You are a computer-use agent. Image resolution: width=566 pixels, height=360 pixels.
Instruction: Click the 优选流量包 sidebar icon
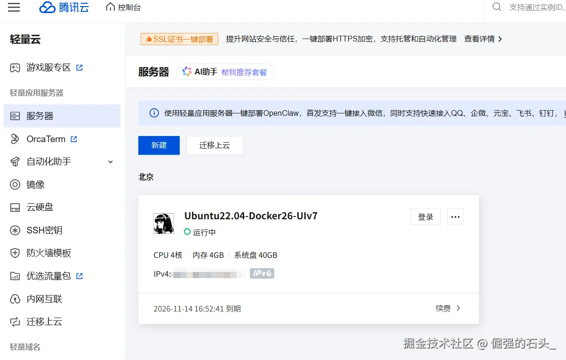pyautogui.click(x=15, y=276)
